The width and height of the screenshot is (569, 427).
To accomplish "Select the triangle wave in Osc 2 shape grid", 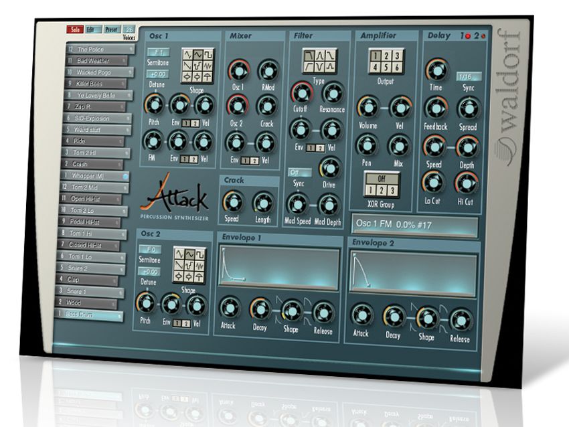I will (179, 253).
